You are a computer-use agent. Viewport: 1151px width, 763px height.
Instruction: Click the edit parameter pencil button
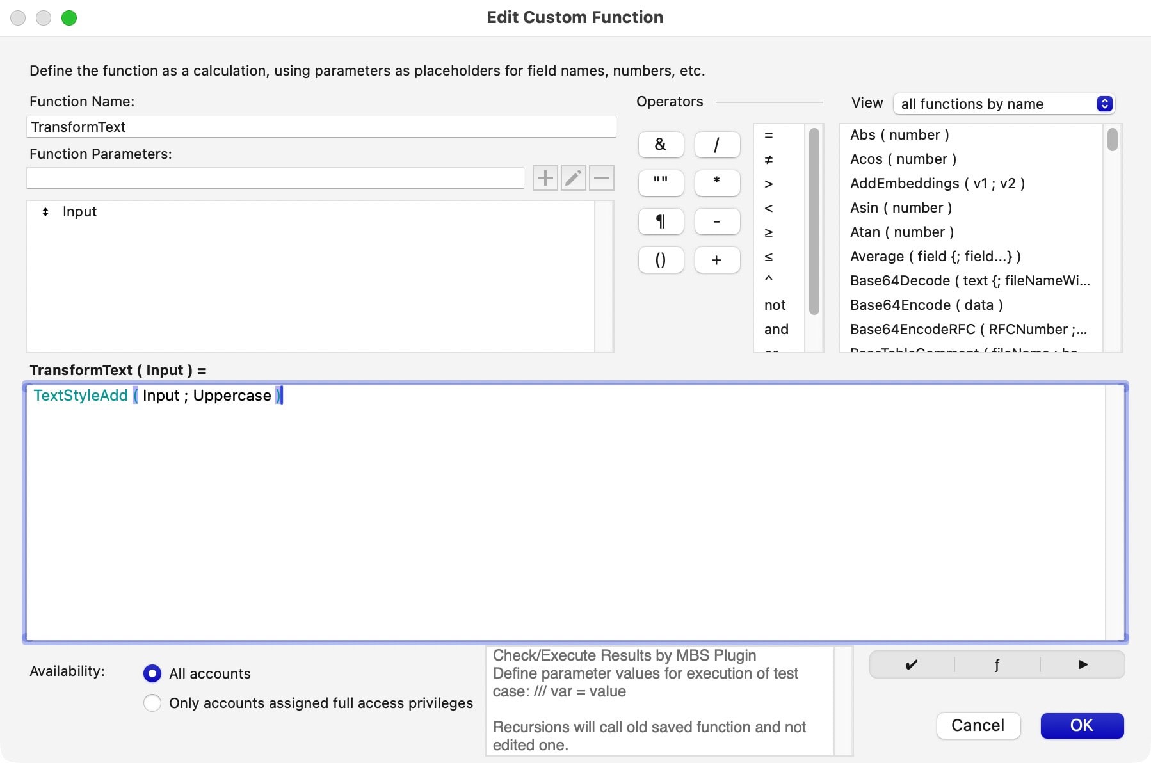pos(574,178)
